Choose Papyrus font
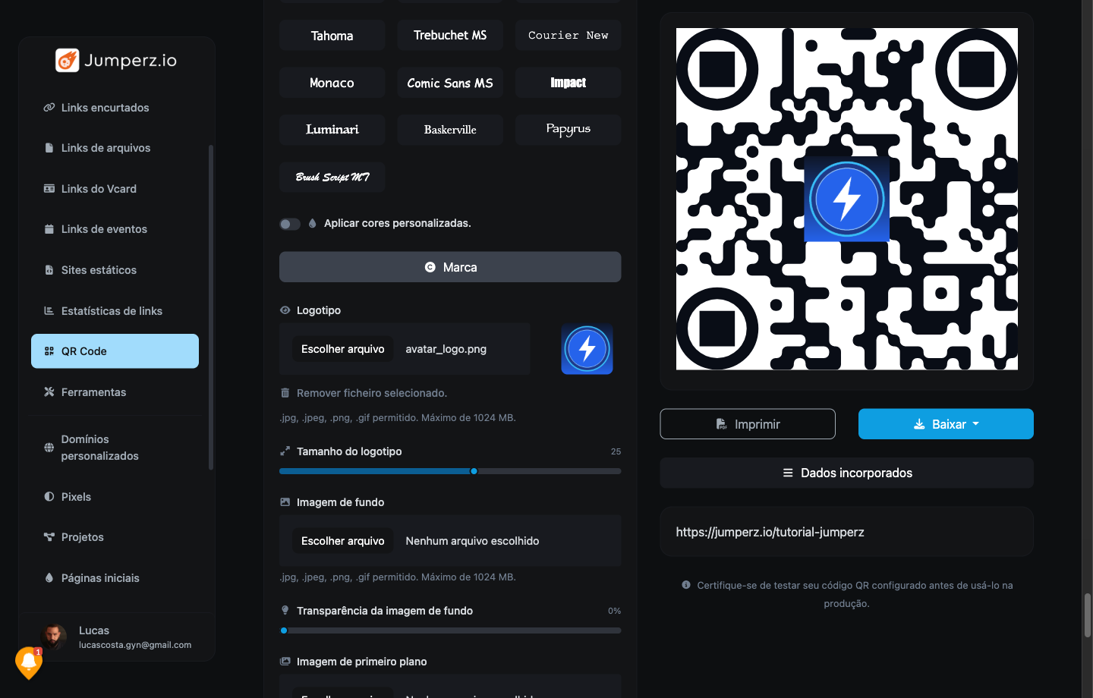Image resolution: width=1093 pixels, height=698 pixels. pyautogui.click(x=569, y=130)
